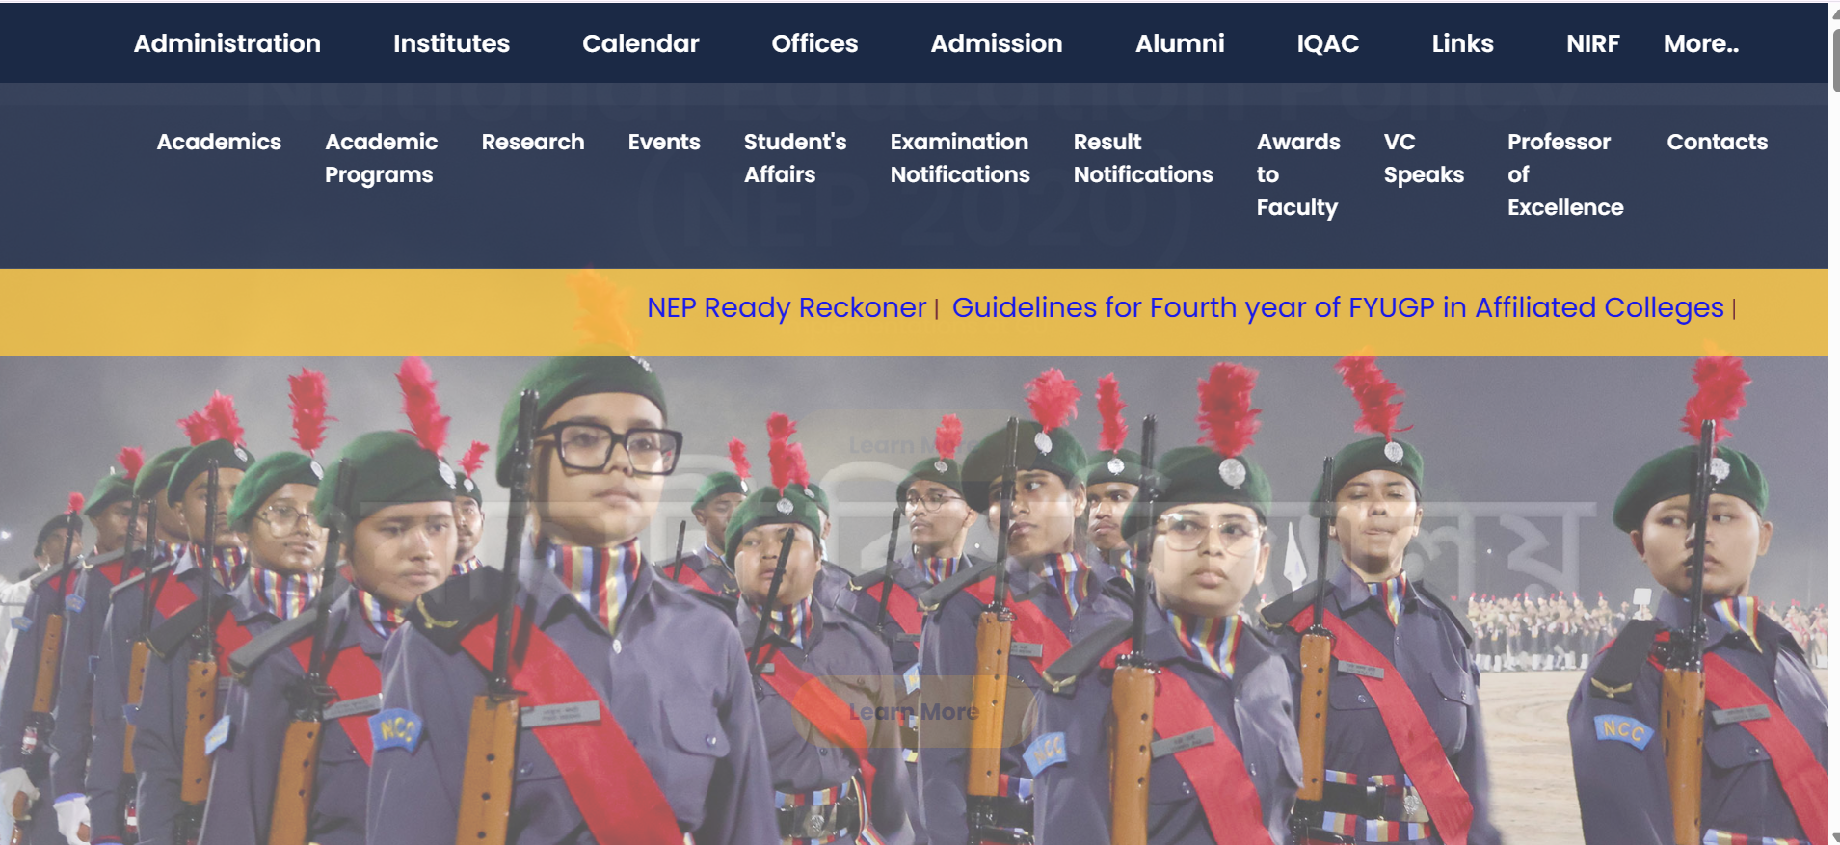The width and height of the screenshot is (1840, 845).
Task: Open Awards to Faculty page
Action: click(1298, 174)
